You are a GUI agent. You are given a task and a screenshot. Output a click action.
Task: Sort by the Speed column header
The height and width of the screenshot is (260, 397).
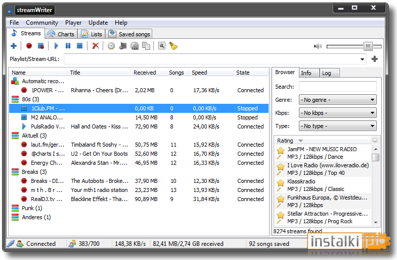click(x=211, y=73)
